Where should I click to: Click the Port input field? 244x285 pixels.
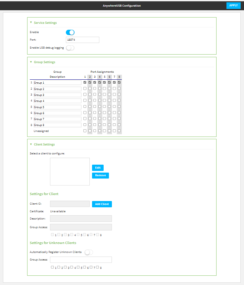click(82, 40)
